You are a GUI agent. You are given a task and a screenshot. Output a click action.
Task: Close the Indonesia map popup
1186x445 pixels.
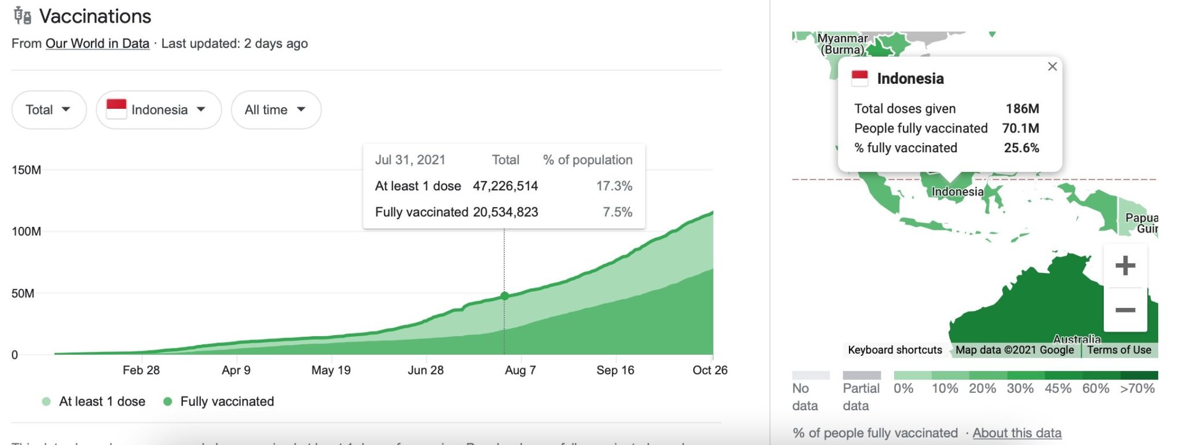point(1052,67)
